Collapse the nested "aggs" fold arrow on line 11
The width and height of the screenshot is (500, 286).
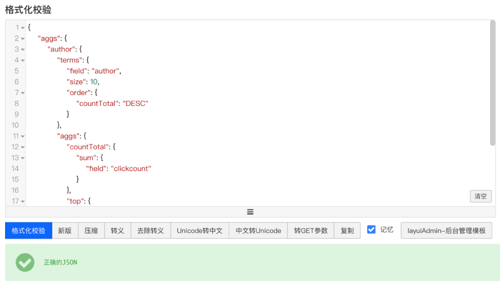(x=23, y=137)
